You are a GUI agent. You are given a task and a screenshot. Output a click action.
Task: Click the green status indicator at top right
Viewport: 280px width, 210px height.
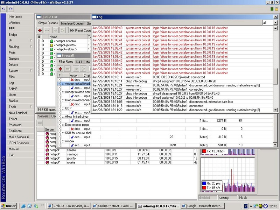click(272, 9)
